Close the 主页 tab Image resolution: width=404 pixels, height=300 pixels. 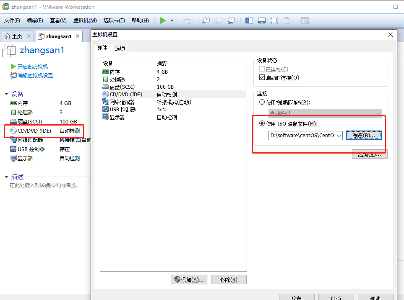(x=29, y=36)
